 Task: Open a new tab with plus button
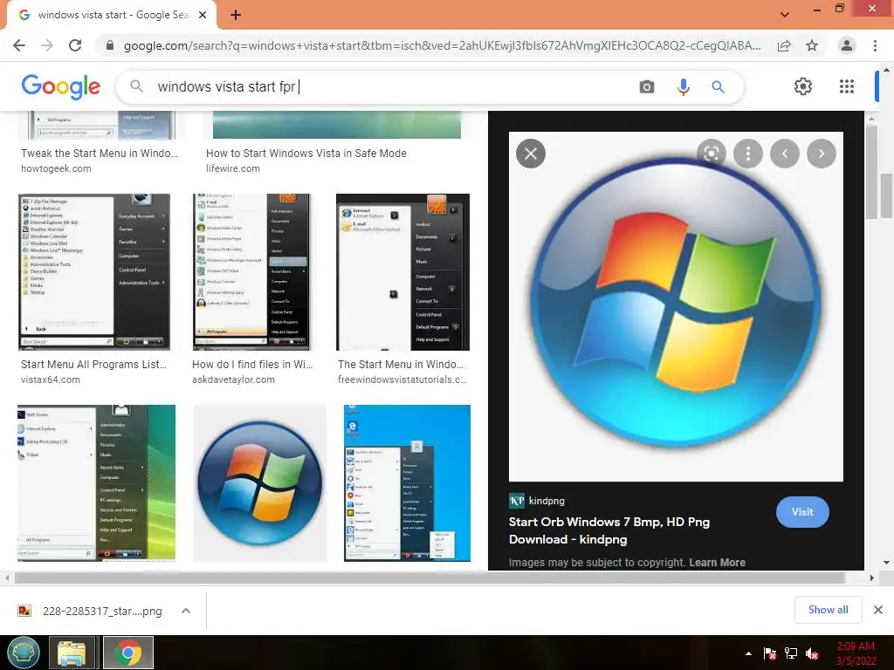pos(236,15)
